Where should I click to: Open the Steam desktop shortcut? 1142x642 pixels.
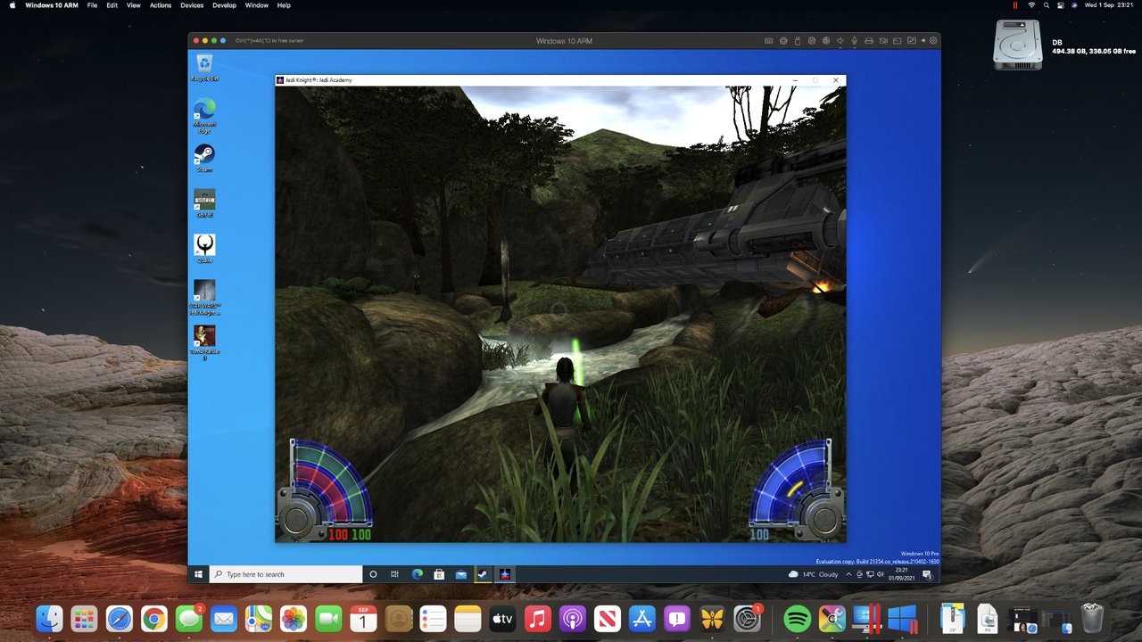(x=204, y=158)
